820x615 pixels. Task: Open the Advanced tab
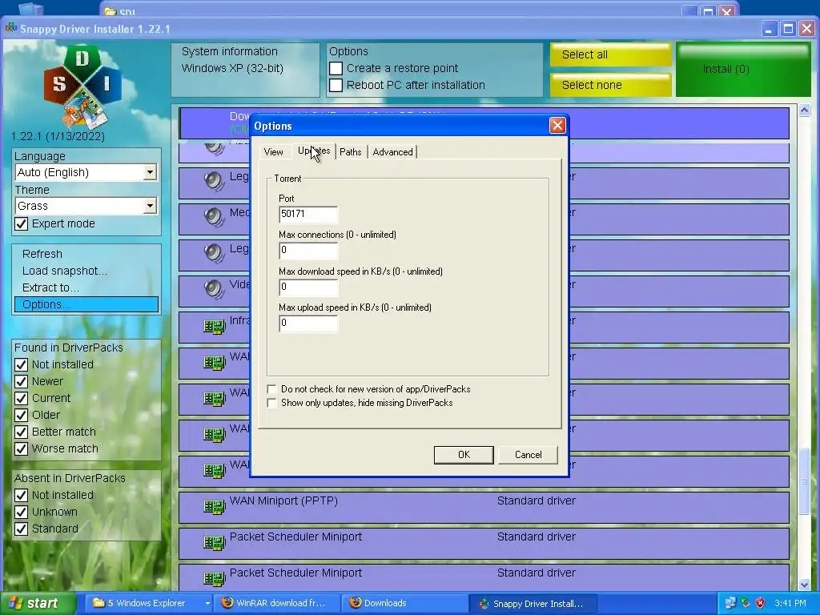point(392,152)
